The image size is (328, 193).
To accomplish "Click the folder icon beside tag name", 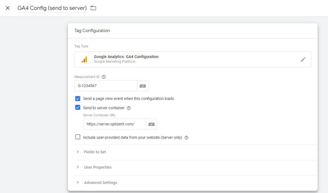I will (93, 8).
